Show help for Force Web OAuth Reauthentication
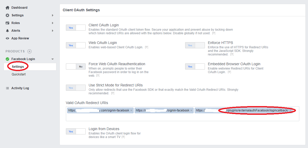The height and width of the screenshot is (148, 308). click(98, 76)
